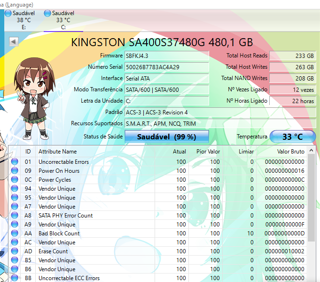Click the blue health orb above E: drive
The height and width of the screenshot is (282, 320).
click(8, 13)
